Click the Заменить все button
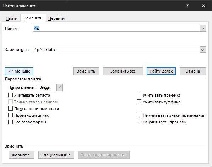The width and height of the screenshot is (212, 167). pos(123,71)
